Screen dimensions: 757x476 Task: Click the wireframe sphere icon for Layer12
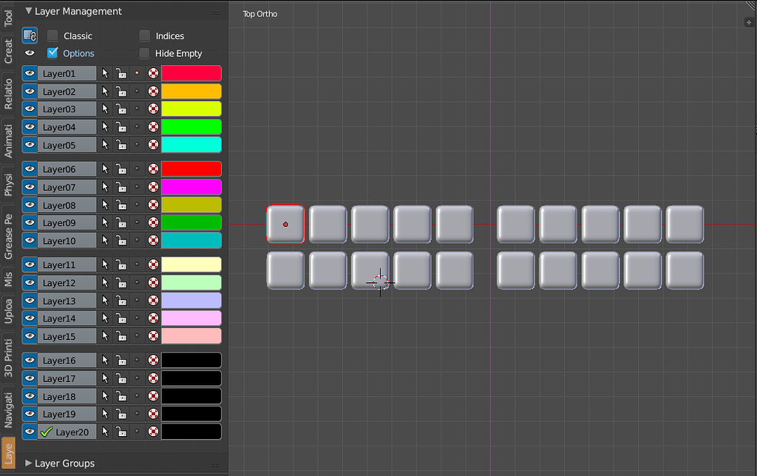pyautogui.click(x=153, y=282)
